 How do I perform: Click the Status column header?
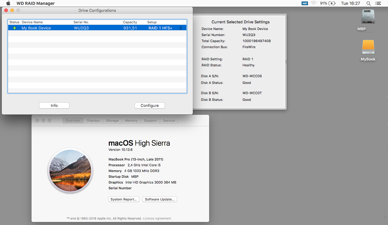tap(14, 22)
